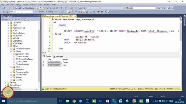This screenshot has height=104, width=186.
Task: Open the Debug menu
Action: coord(33,5)
